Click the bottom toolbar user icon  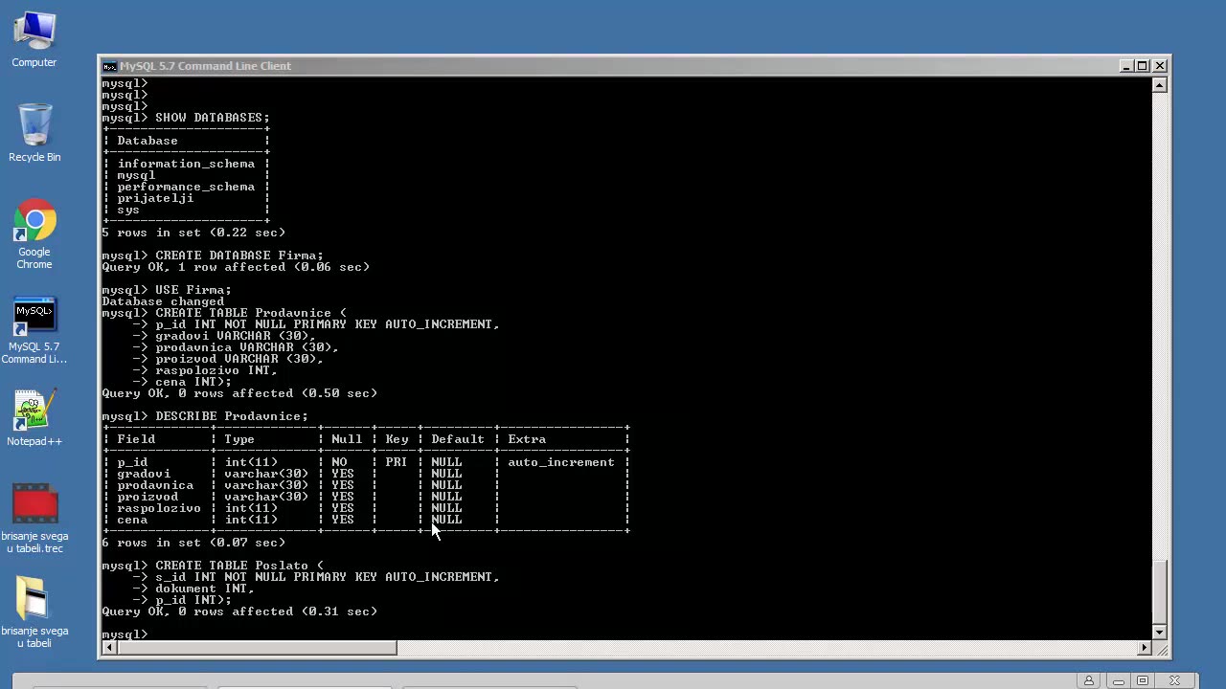pos(1089,680)
